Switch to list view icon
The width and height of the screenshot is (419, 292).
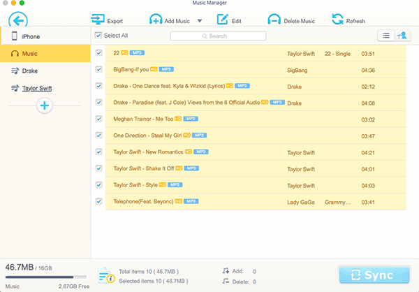coord(386,36)
